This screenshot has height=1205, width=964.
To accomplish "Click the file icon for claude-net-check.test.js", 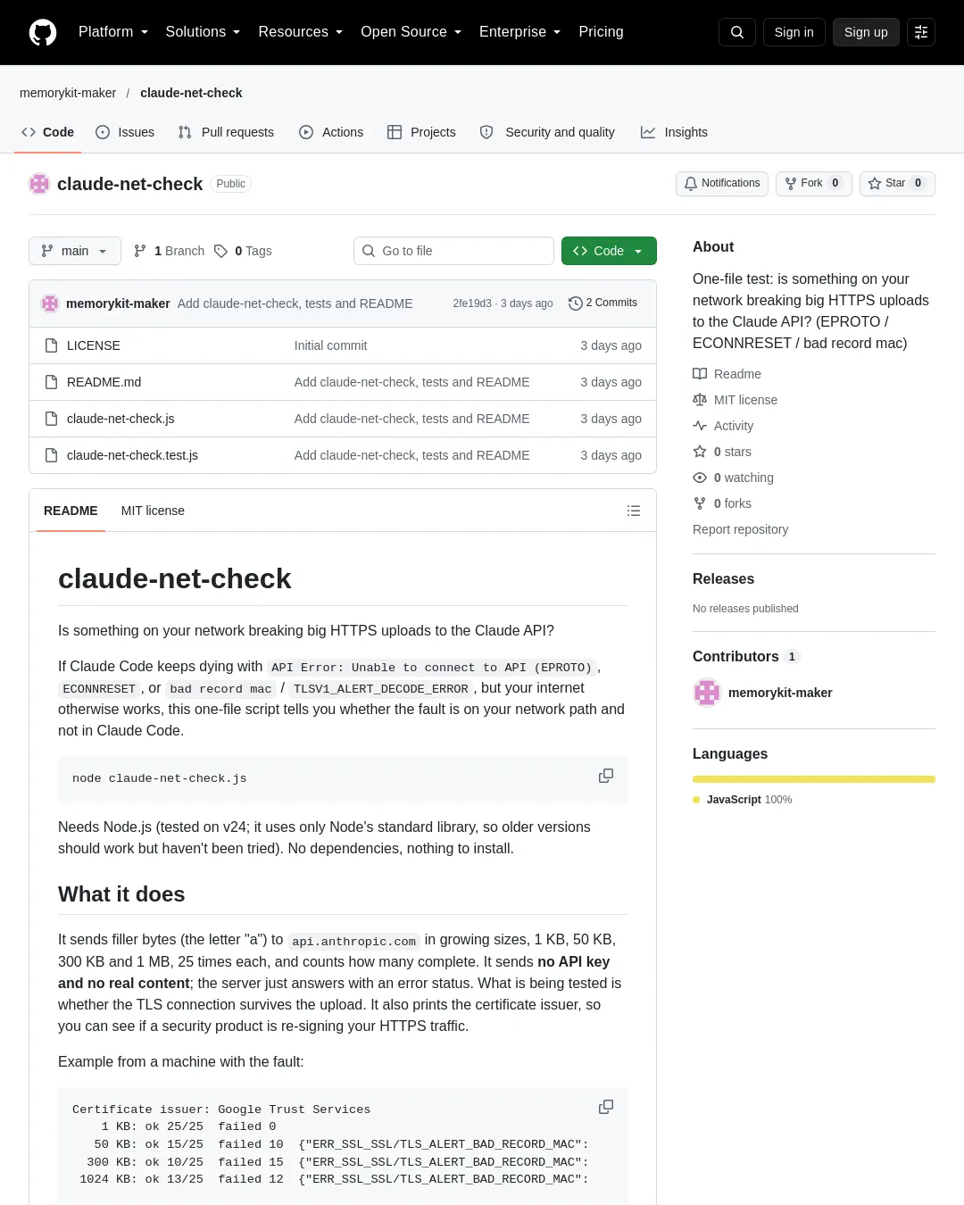I will click(x=52, y=455).
